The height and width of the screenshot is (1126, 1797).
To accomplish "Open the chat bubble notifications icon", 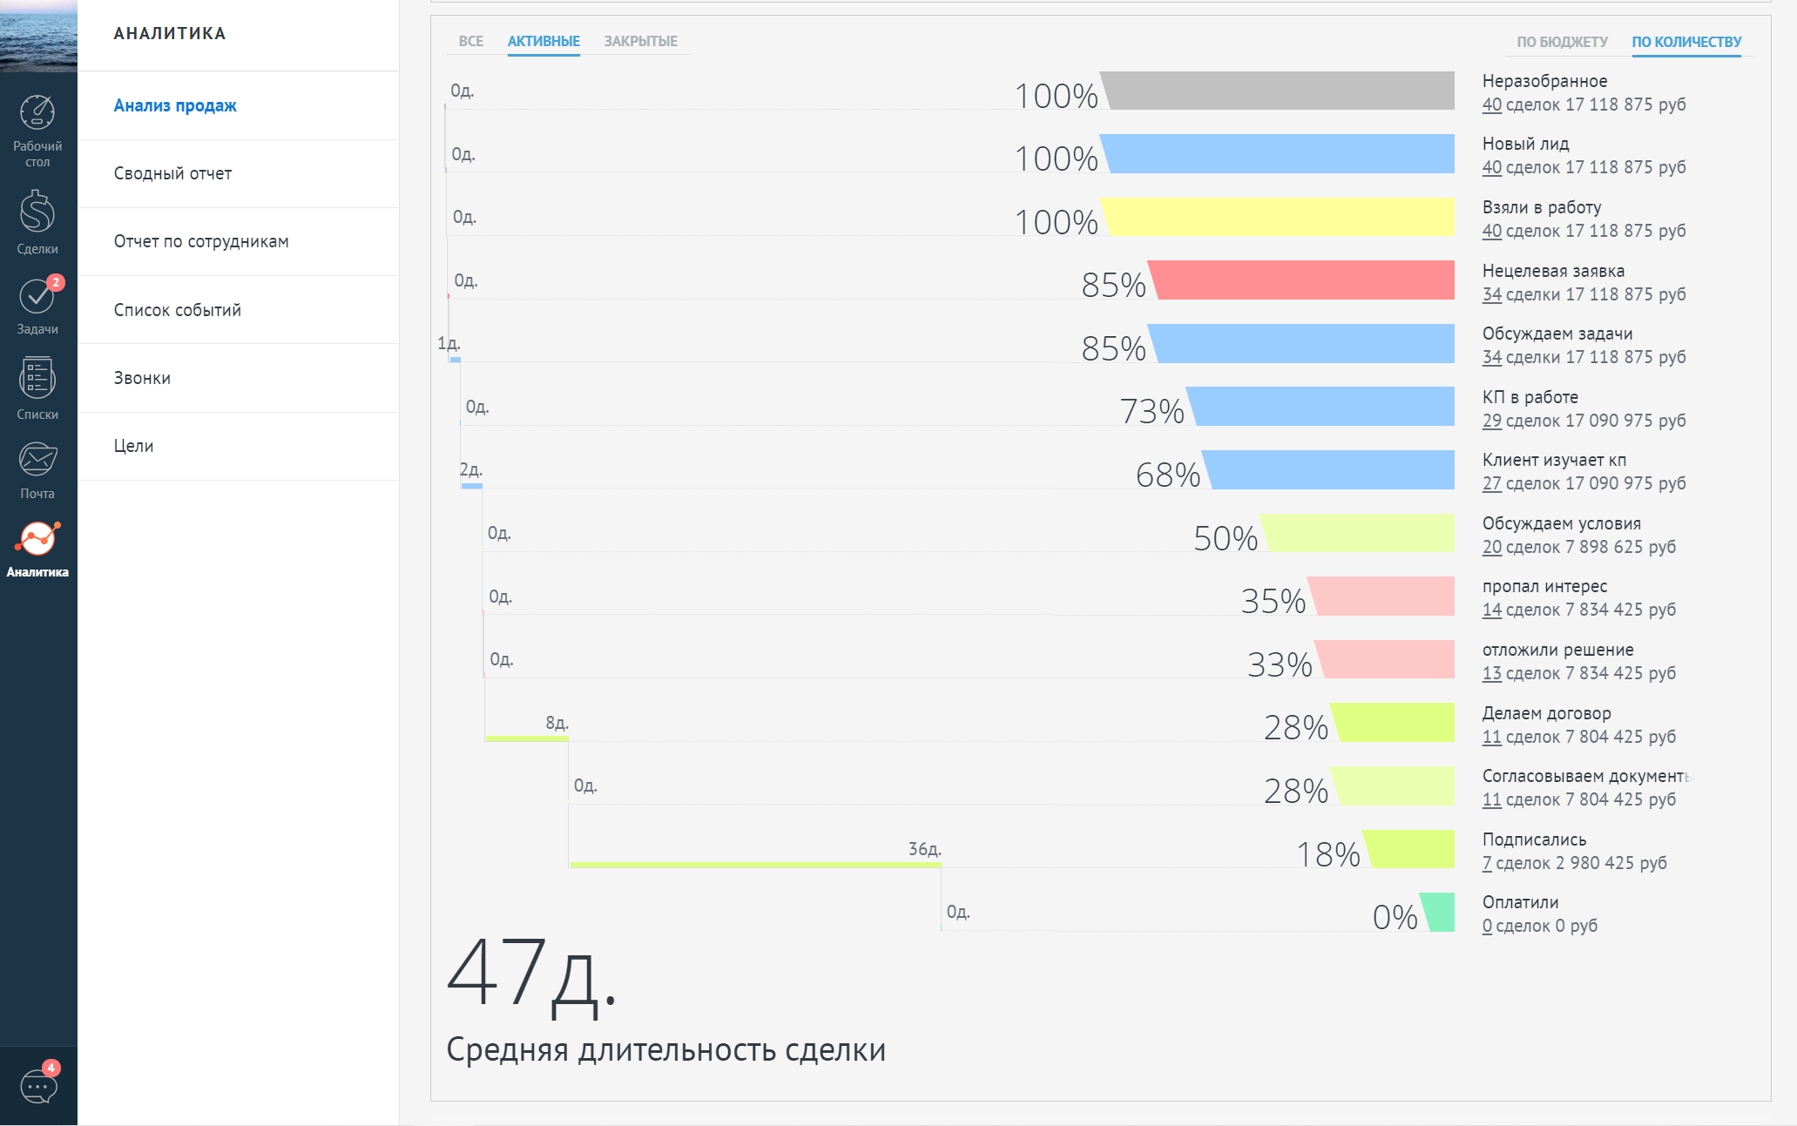I will pyautogui.click(x=38, y=1086).
